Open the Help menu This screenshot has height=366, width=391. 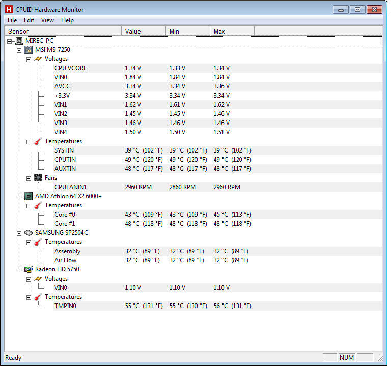tap(67, 20)
